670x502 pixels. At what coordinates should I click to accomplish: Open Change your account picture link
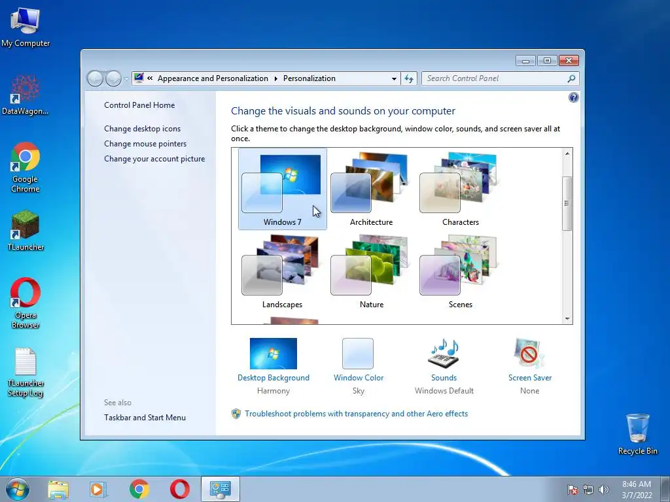click(x=154, y=159)
